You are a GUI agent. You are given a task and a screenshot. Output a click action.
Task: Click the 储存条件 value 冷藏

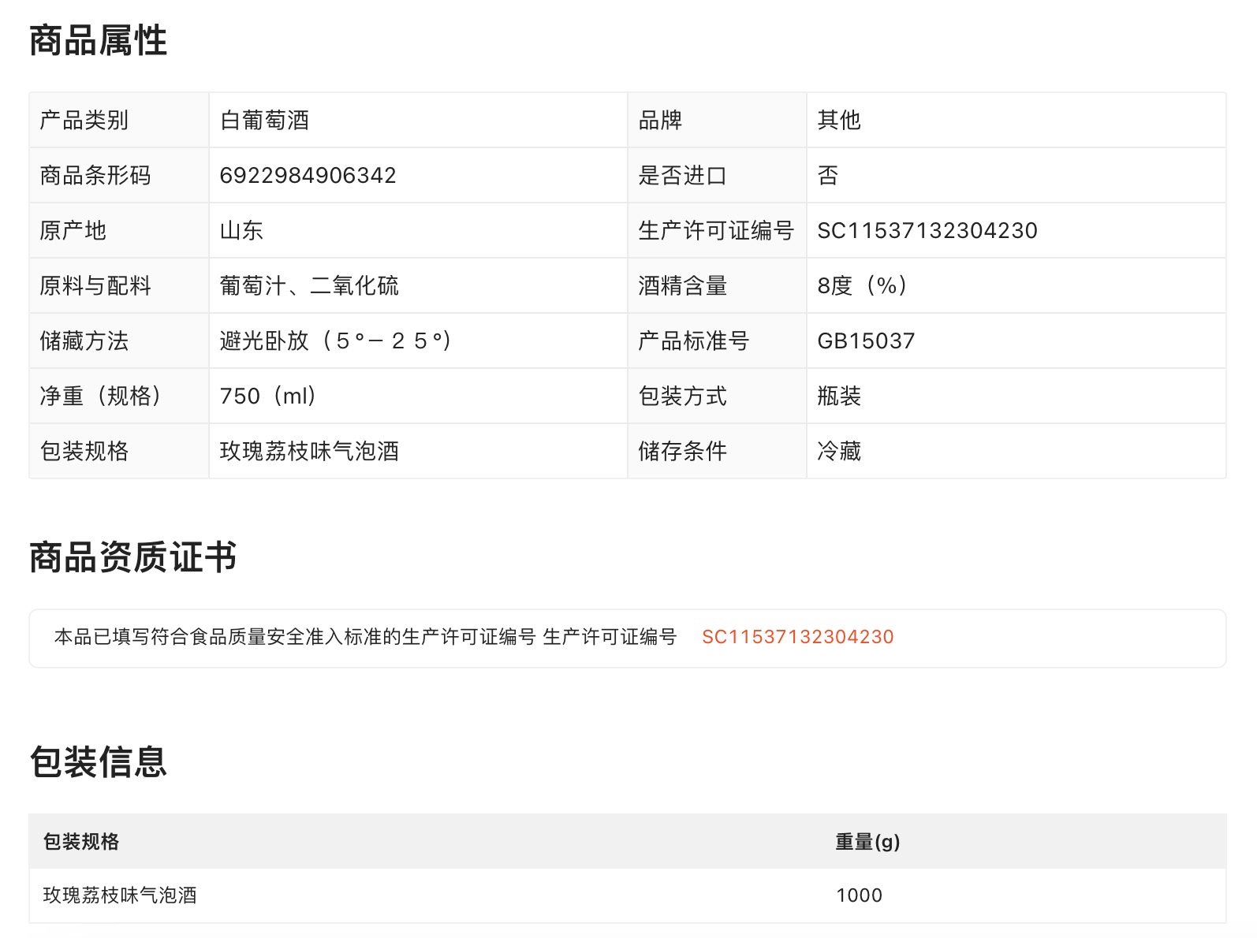(x=838, y=451)
